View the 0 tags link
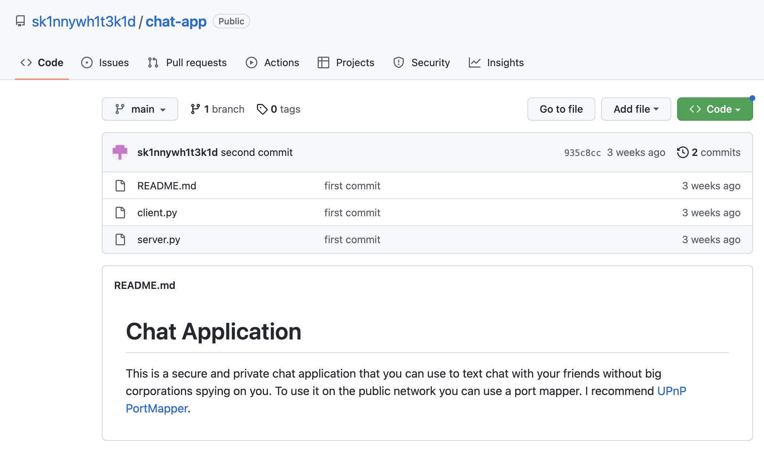The width and height of the screenshot is (764, 455). 278,109
